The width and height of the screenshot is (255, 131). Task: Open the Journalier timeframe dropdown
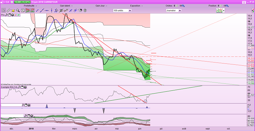pos(173,10)
